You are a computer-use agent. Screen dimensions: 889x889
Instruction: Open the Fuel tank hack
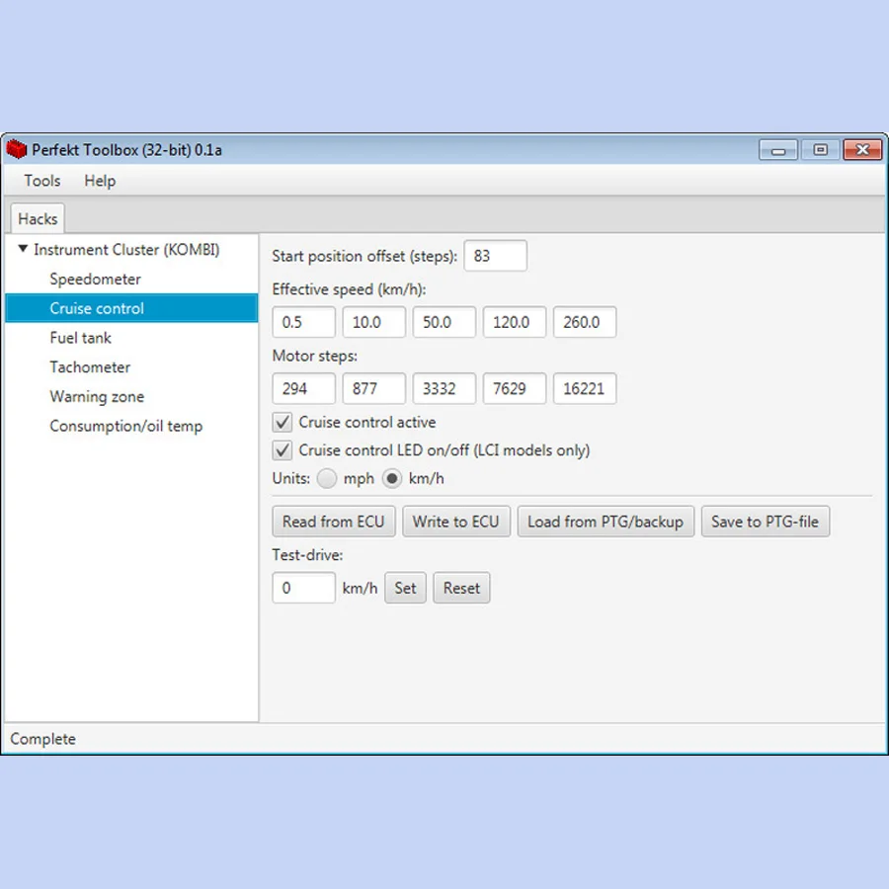81,338
